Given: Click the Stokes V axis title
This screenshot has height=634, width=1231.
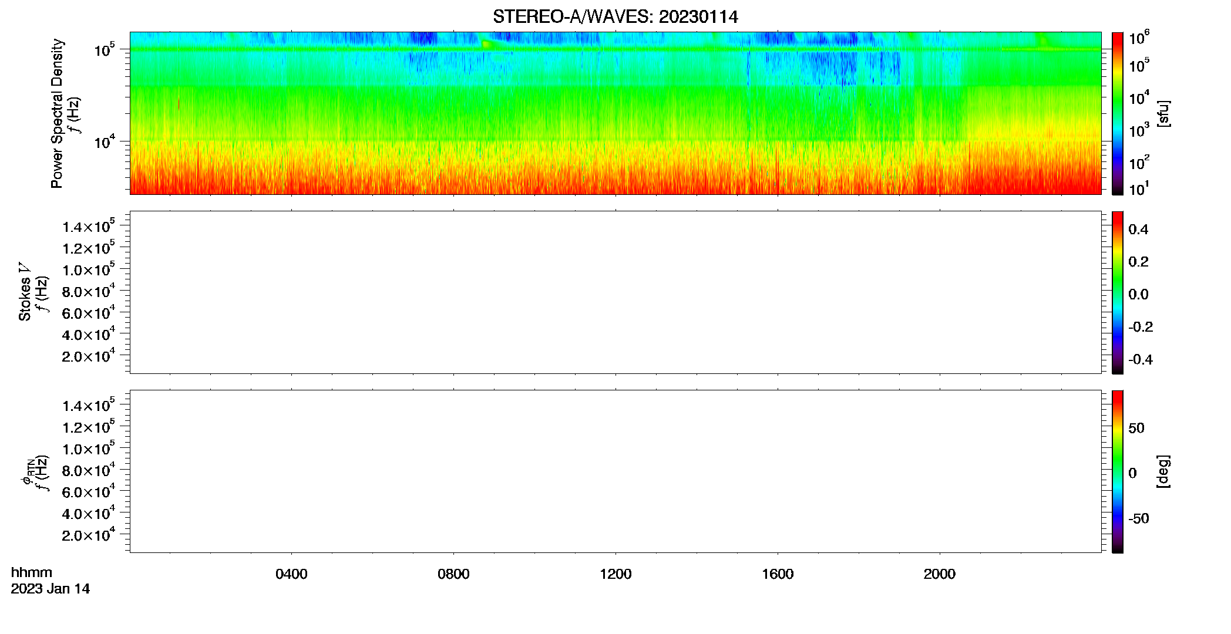Looking at the screenshot, I should click(25, 292).
